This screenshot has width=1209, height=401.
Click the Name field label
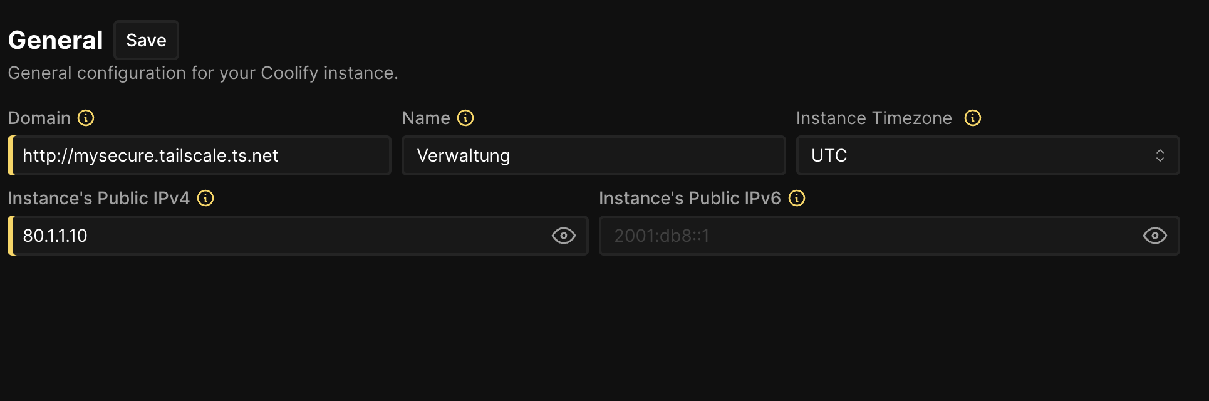(426, 118)
